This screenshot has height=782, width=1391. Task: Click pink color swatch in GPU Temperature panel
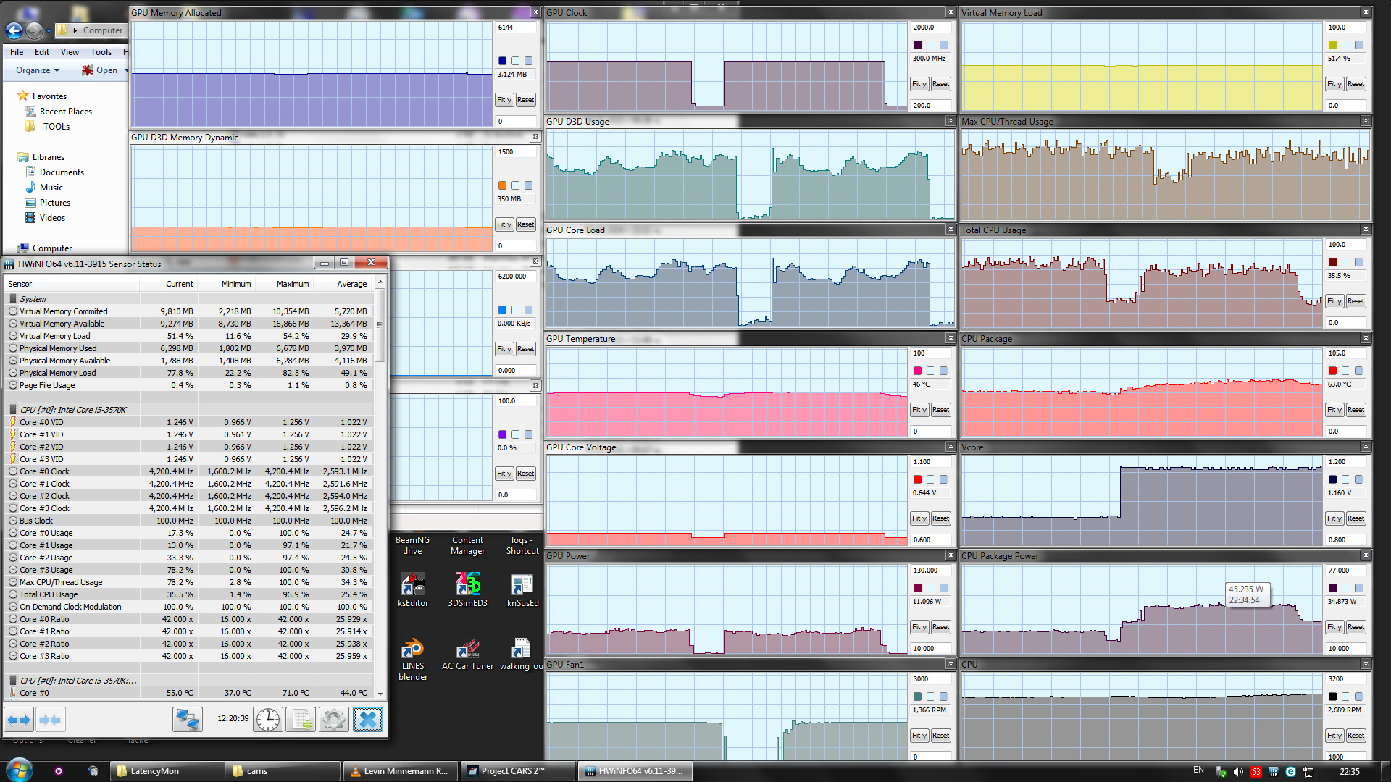pos(918,371)
